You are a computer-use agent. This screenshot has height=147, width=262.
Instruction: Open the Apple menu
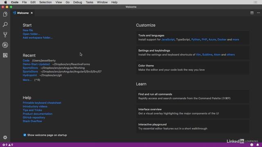(5, 2)
